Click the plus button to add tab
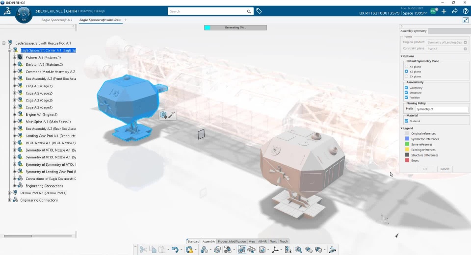Viewport: 471px width, 255px height. [126, 20]
